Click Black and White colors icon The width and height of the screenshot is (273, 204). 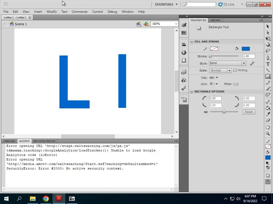coord(267,163)
